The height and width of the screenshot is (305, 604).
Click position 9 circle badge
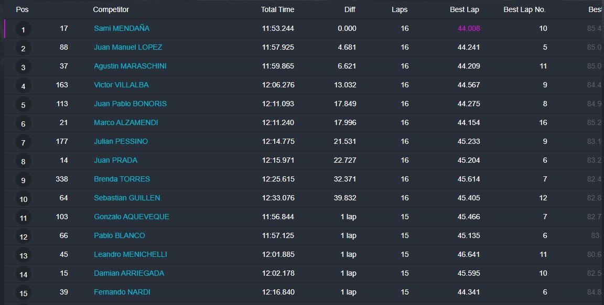(x=23, y=180)
